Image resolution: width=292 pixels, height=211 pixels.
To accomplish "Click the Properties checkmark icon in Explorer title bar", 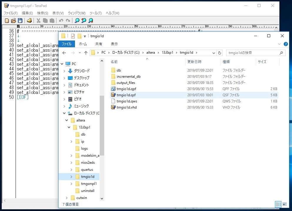I will [x=73, y=36].
